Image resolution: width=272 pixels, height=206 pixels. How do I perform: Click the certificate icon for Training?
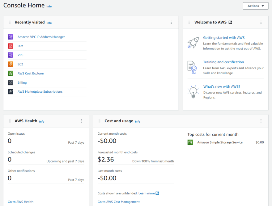coord(192,67)
